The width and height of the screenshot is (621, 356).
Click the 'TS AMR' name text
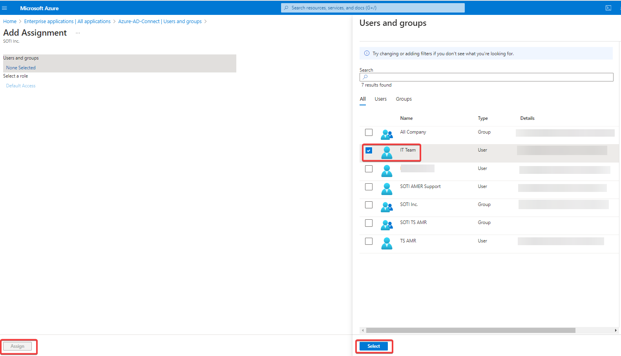(x=408, y=241)
